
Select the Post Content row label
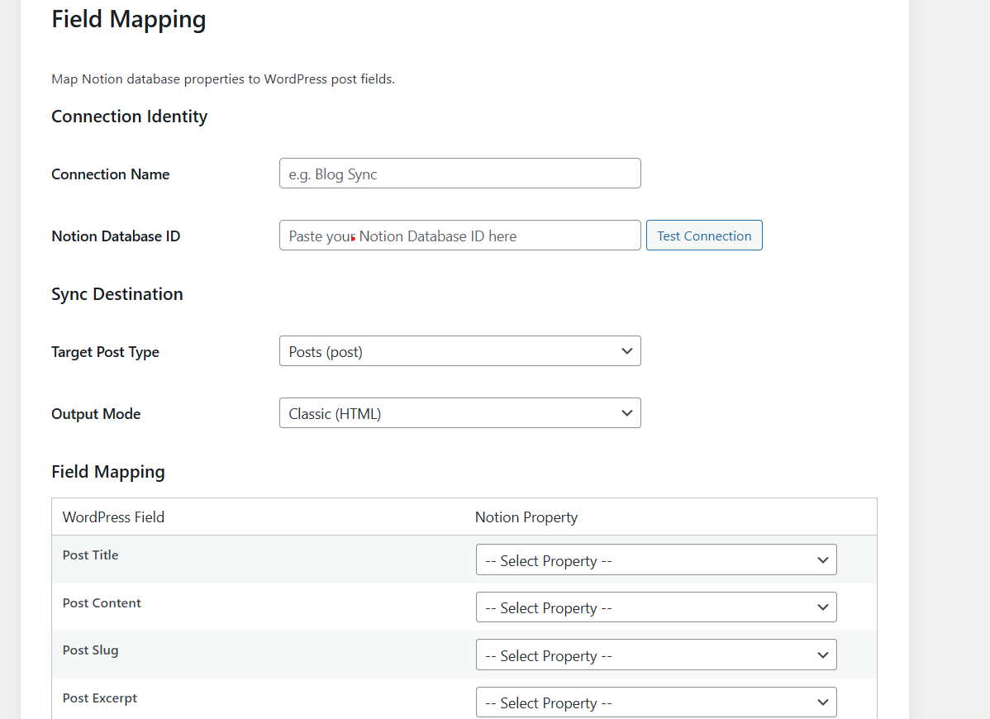click(102, 603)
